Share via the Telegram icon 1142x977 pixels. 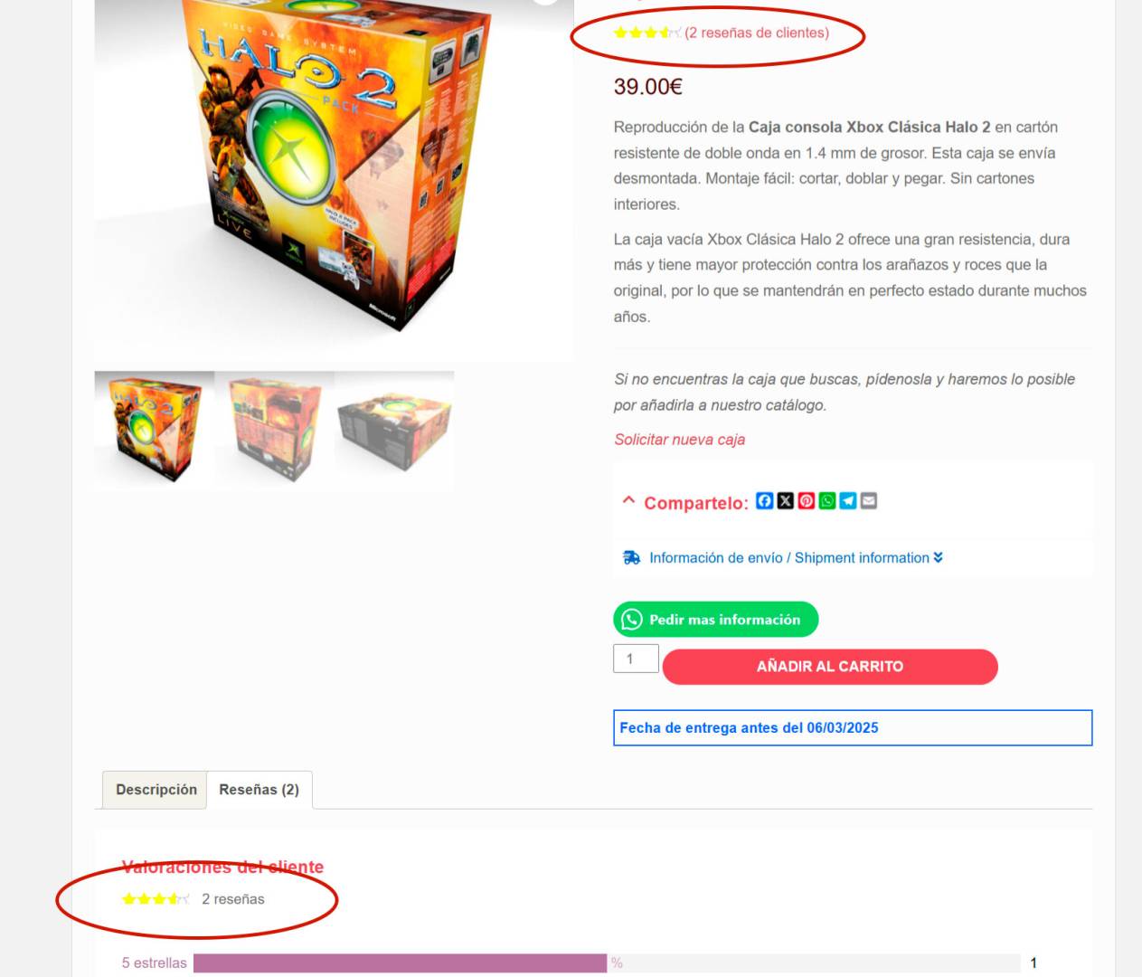[848, 501]
